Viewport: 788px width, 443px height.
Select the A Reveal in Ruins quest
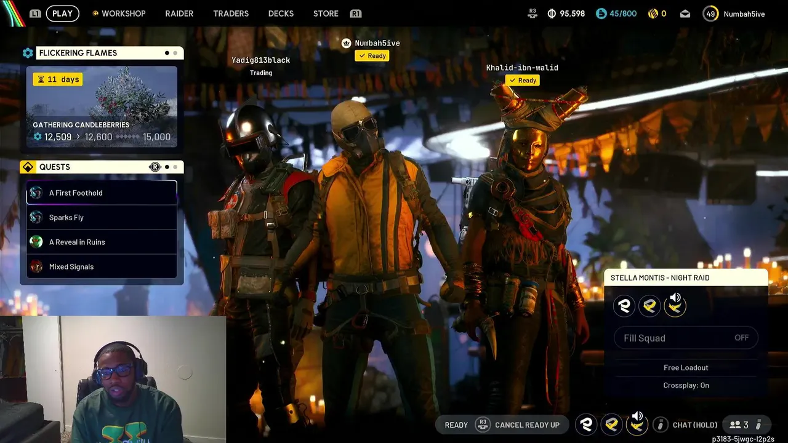(x=102, y=242)
